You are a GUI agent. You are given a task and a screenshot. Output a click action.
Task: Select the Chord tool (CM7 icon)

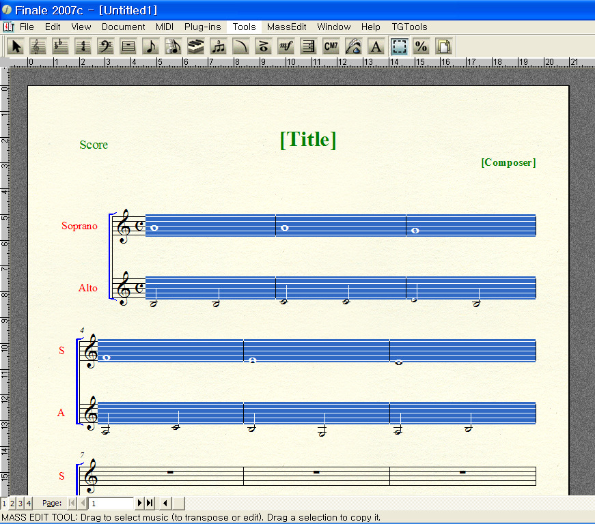click(x=331, y=46)
